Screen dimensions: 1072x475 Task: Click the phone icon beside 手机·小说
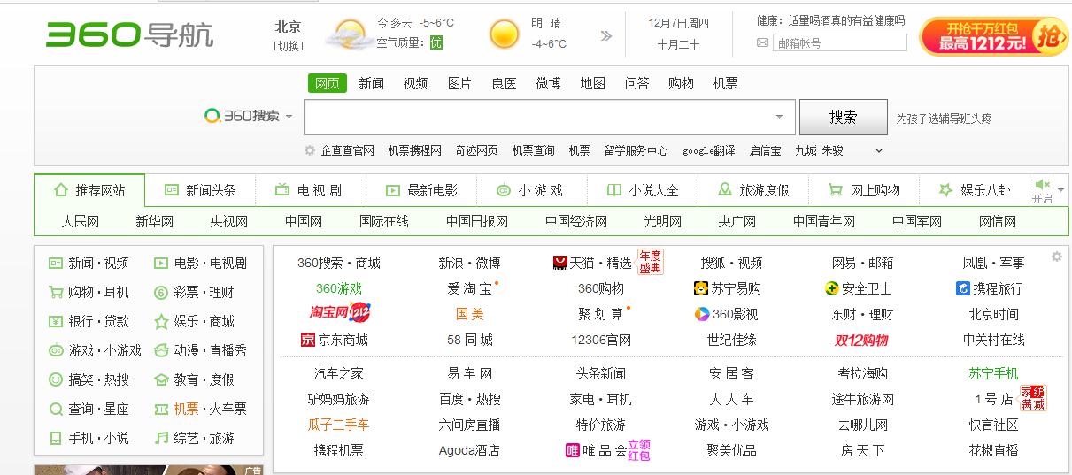pyautogui.click(x=56, y=438)
